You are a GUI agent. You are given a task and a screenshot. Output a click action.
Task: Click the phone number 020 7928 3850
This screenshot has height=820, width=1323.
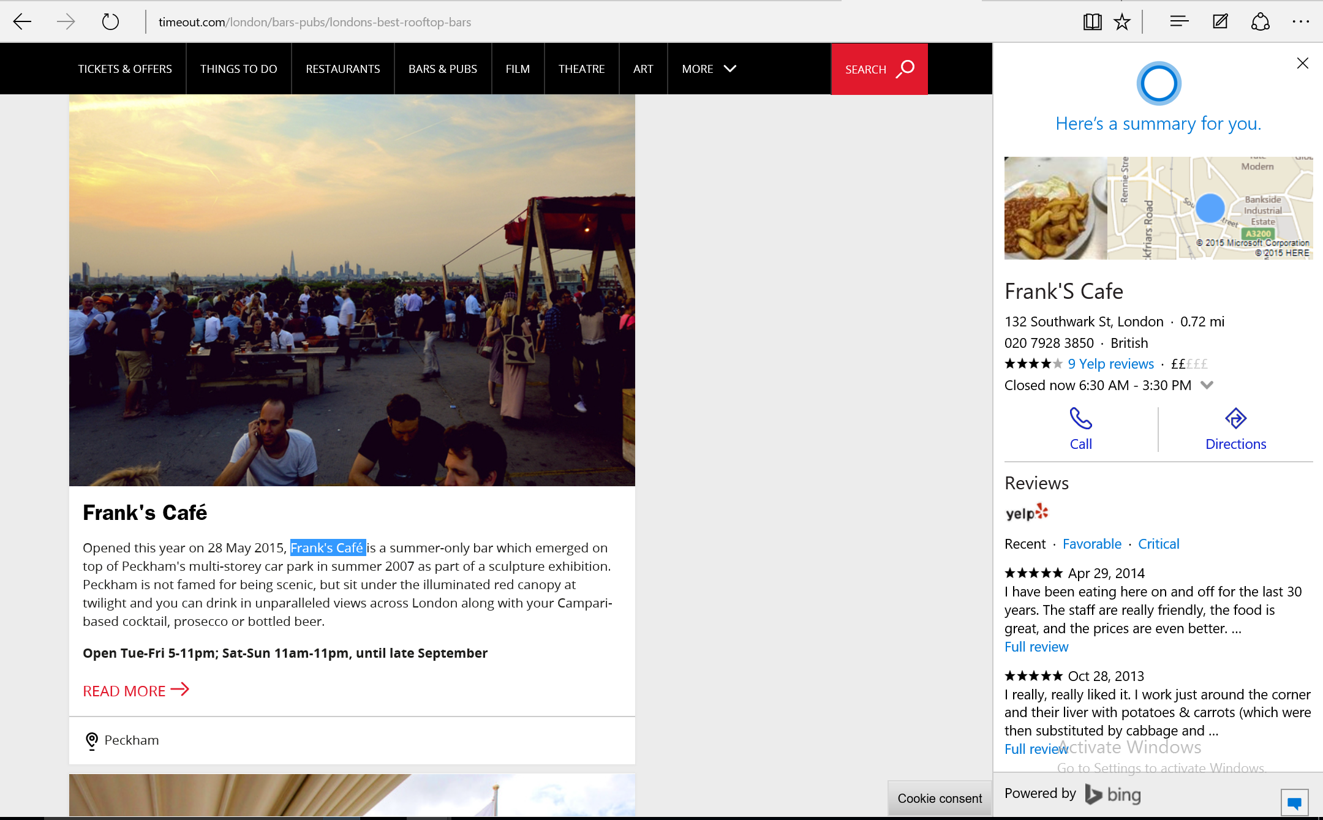click(1049, 343)
